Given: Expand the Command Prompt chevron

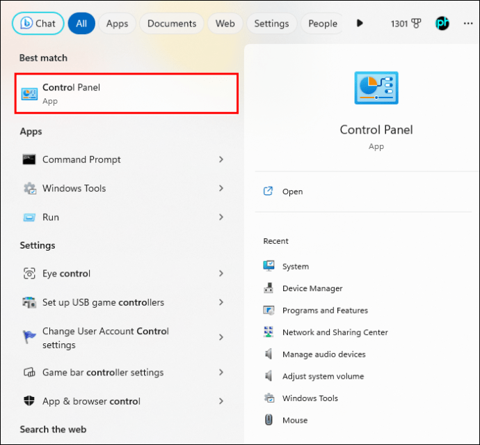Looking at the screenshot, I should (x=221, y=159).
